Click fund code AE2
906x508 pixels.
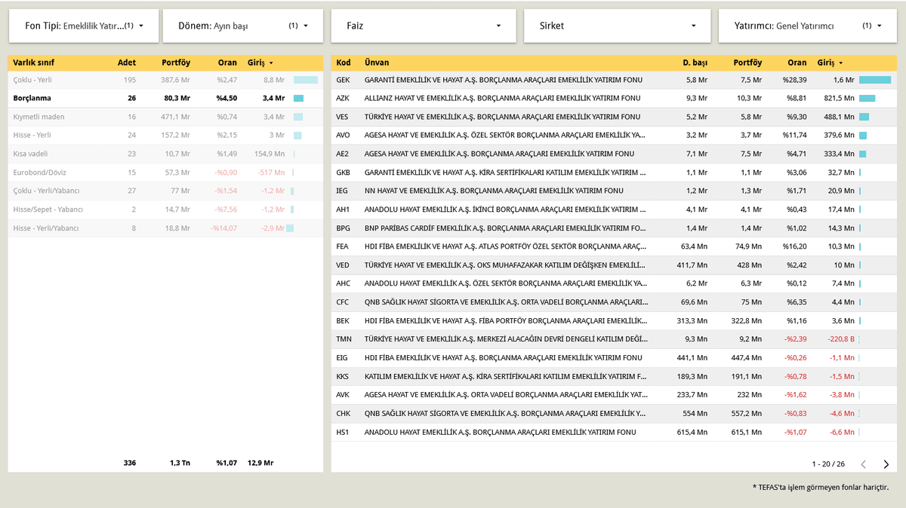click(343, 154)
